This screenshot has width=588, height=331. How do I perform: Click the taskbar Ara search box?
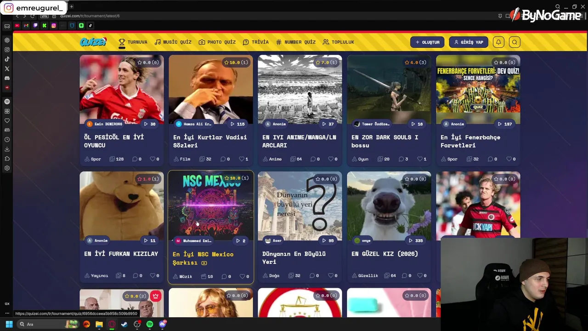click(x=48, y=324)
